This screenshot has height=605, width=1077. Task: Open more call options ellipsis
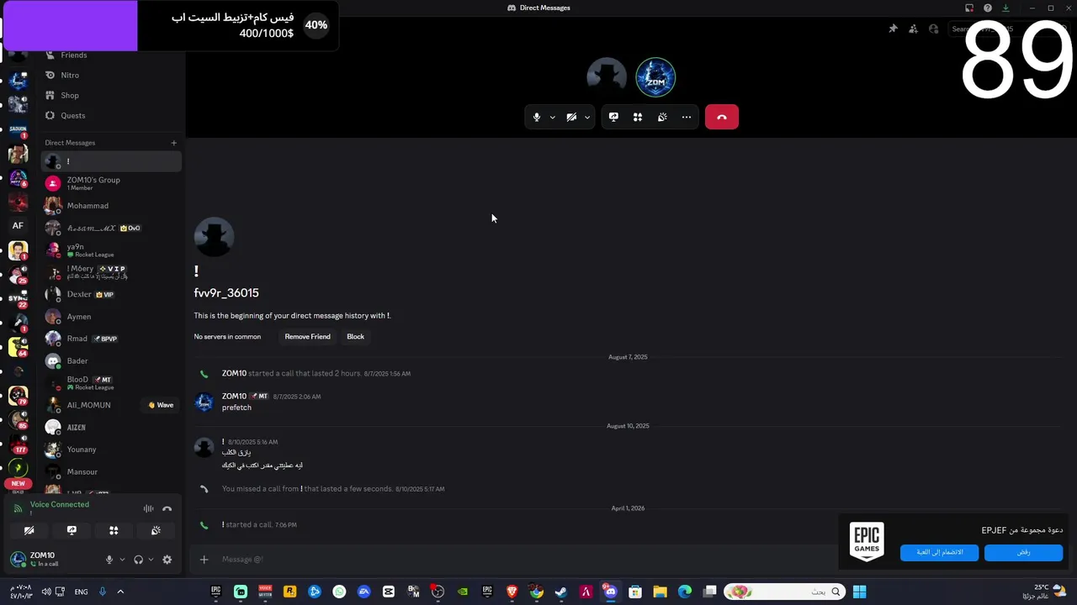click(x=687, y=117)
